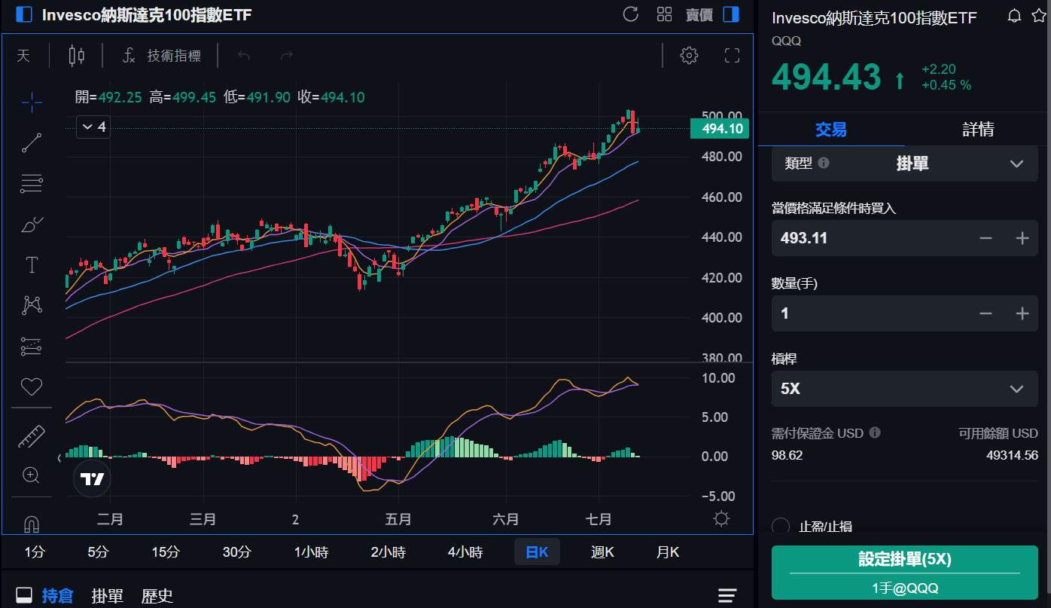Click the 賣價 price toggle

coord(699,14)
